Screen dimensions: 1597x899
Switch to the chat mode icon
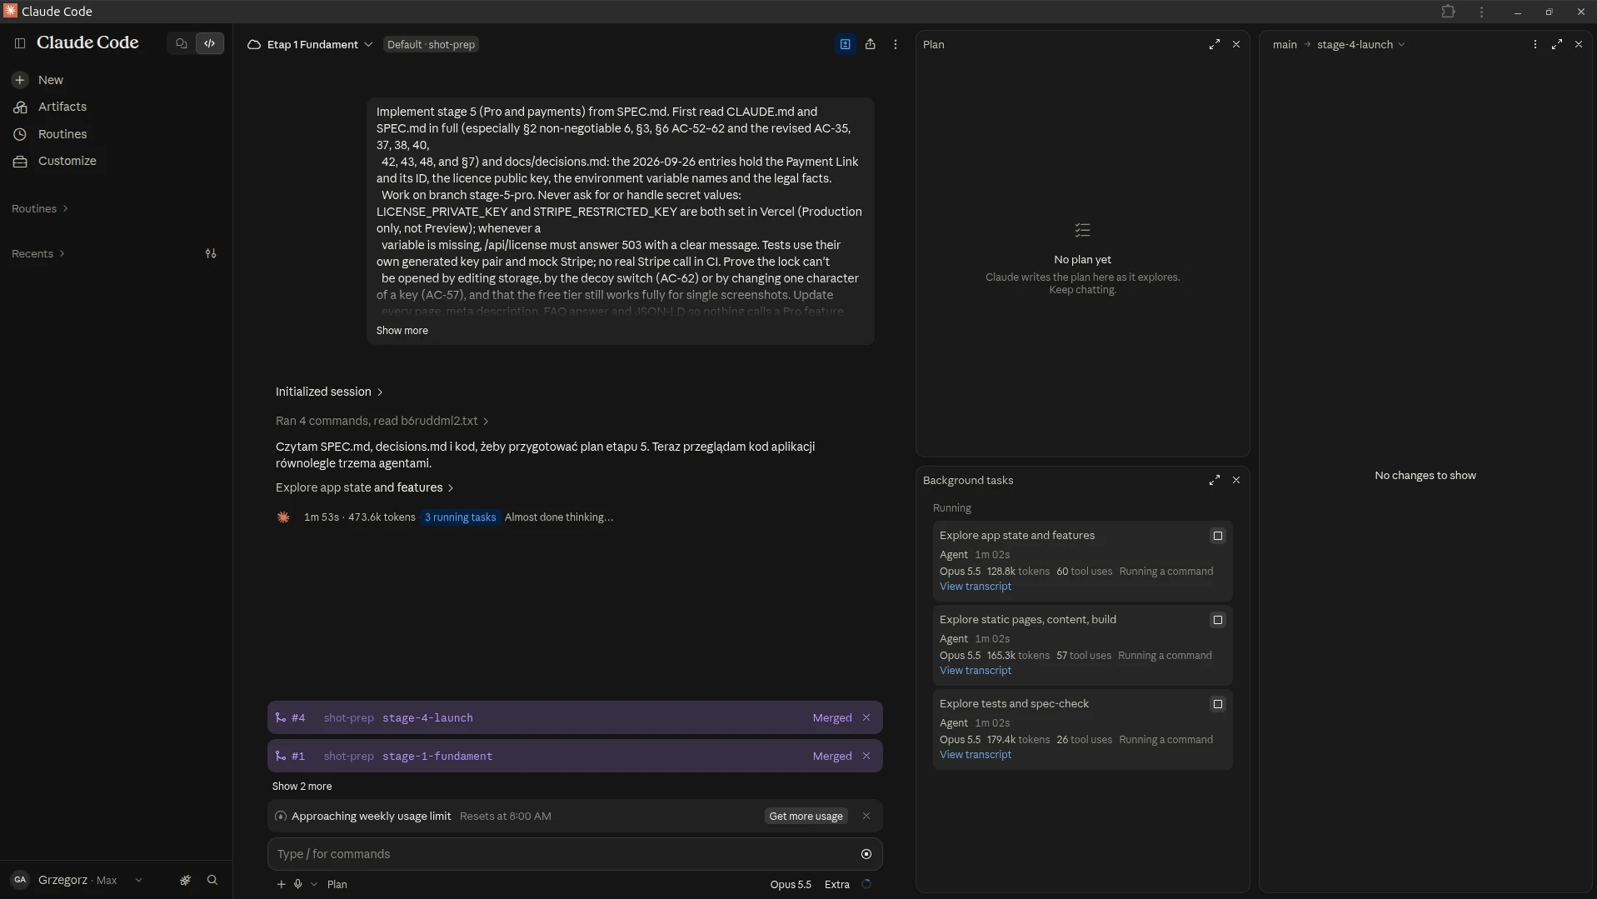tap(182, 43)
